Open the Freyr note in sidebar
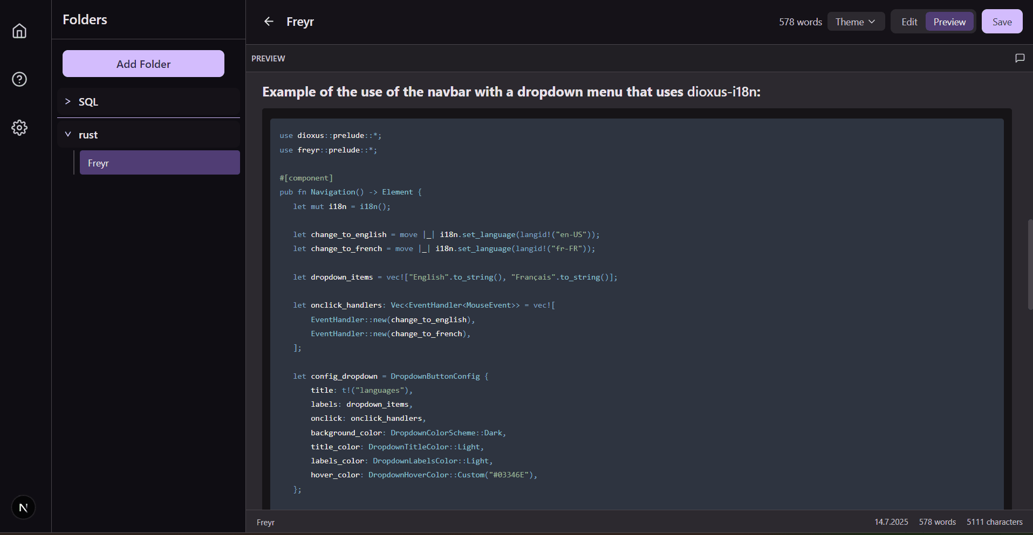The height and width of the screenshot is (535, 1033). 160,163
